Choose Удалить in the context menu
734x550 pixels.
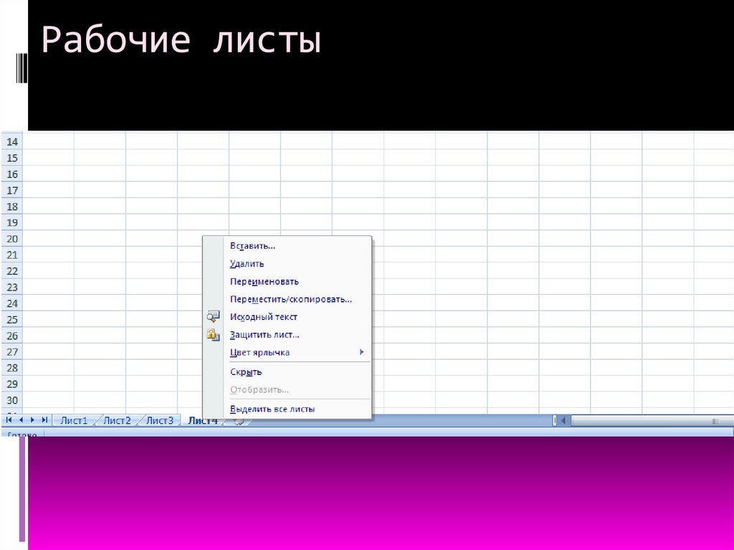coord(246,263)
